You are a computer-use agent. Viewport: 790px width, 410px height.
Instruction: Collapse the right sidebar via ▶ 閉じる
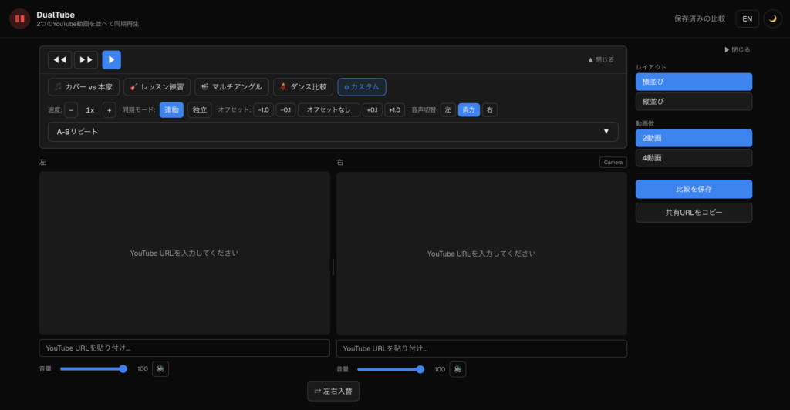pos(737,50)
